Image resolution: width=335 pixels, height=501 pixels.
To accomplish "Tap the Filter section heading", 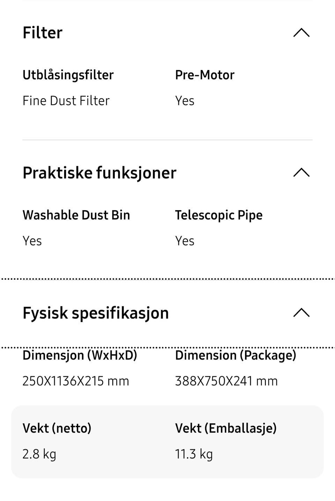I will [x=43, y=33].
